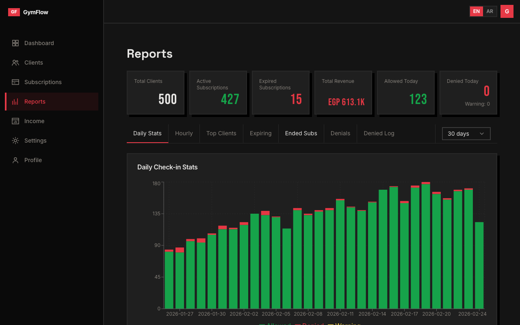Click the Total Revenue stat card
Screen dimensions: 520x325
(x=343, y=93)
